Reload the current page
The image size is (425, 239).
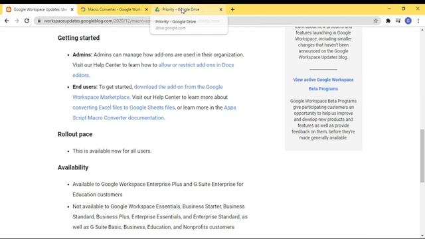pyautogui.click(x=27, y=21)
